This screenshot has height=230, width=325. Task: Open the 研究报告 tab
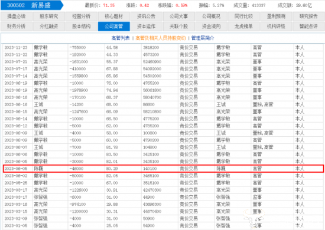[x=308, y=17]
